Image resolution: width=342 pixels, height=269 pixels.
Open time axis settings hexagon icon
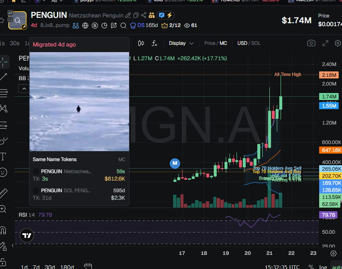coord(334,253)
